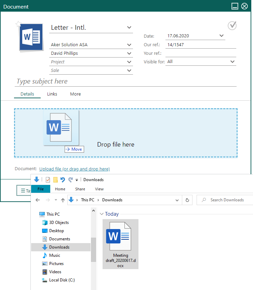Click the Undo quick access icon
The width and height of the screenshot is (253, 290).
63,180
